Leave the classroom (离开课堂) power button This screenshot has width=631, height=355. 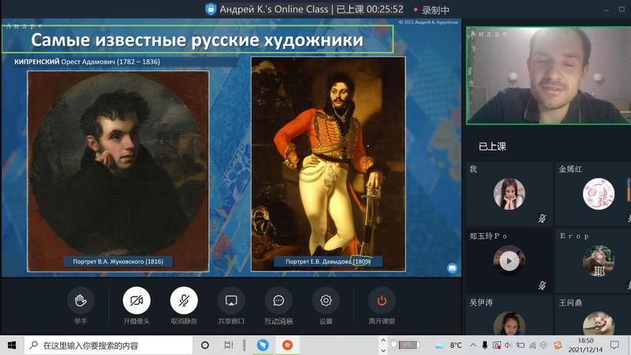pyautogui.click(x=382, y=301)
